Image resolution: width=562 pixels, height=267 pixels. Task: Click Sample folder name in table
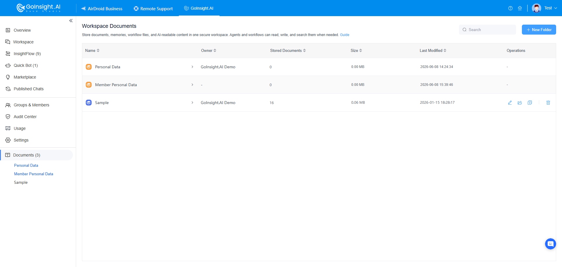coord(102,103)
